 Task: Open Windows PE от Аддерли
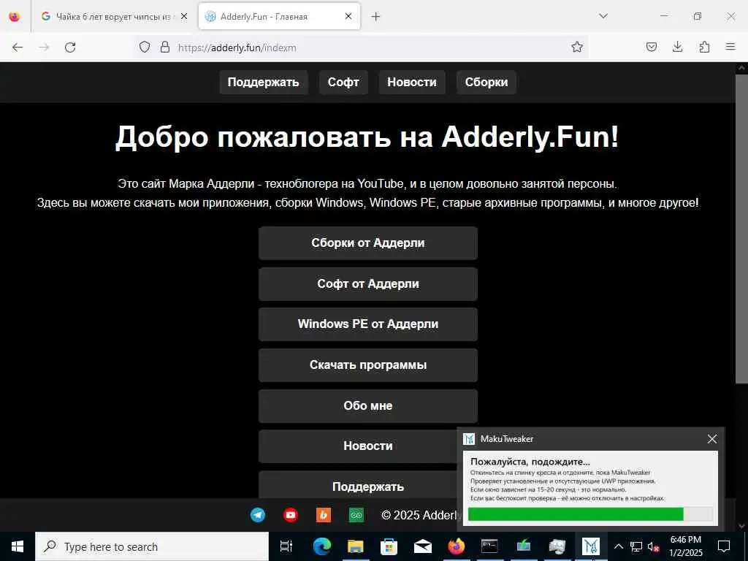(x=368, y=324)
